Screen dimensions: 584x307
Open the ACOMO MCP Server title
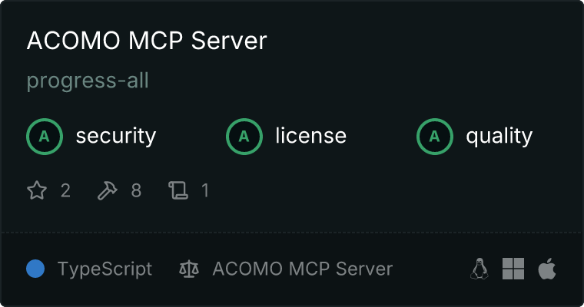click(x=147, y=40)
